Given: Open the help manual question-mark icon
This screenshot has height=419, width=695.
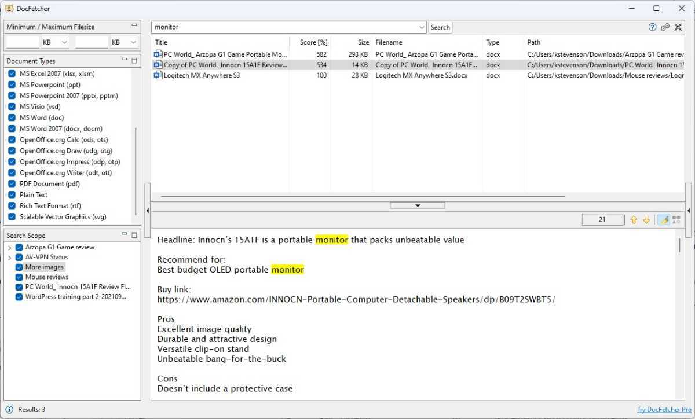Looking at the screenshot, I should [x=653, y=27].
